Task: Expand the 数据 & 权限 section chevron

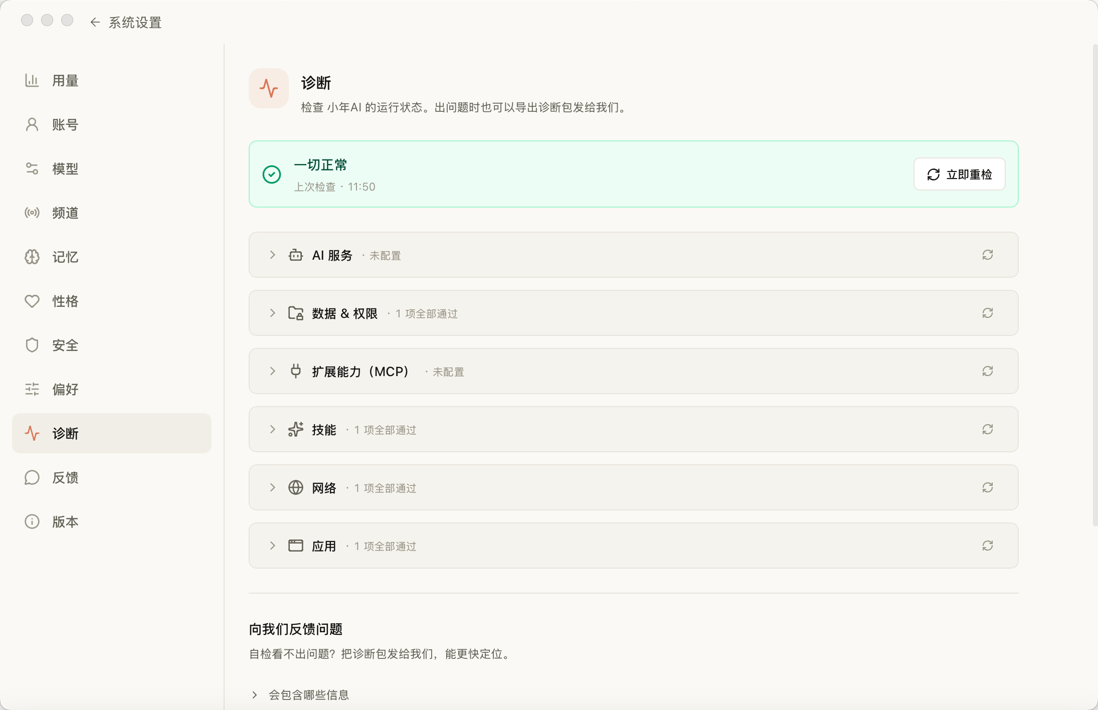Action: (x=273, y=313)
